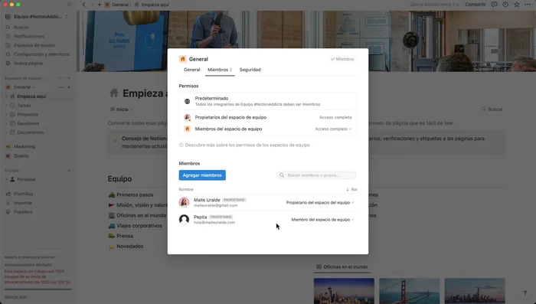Click Maite Uralde's avatar in members list
536x304 pixels.
click(184, 202)
